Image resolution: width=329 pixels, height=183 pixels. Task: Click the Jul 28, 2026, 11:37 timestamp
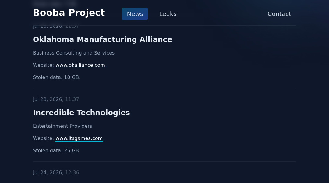pos(56,99)
